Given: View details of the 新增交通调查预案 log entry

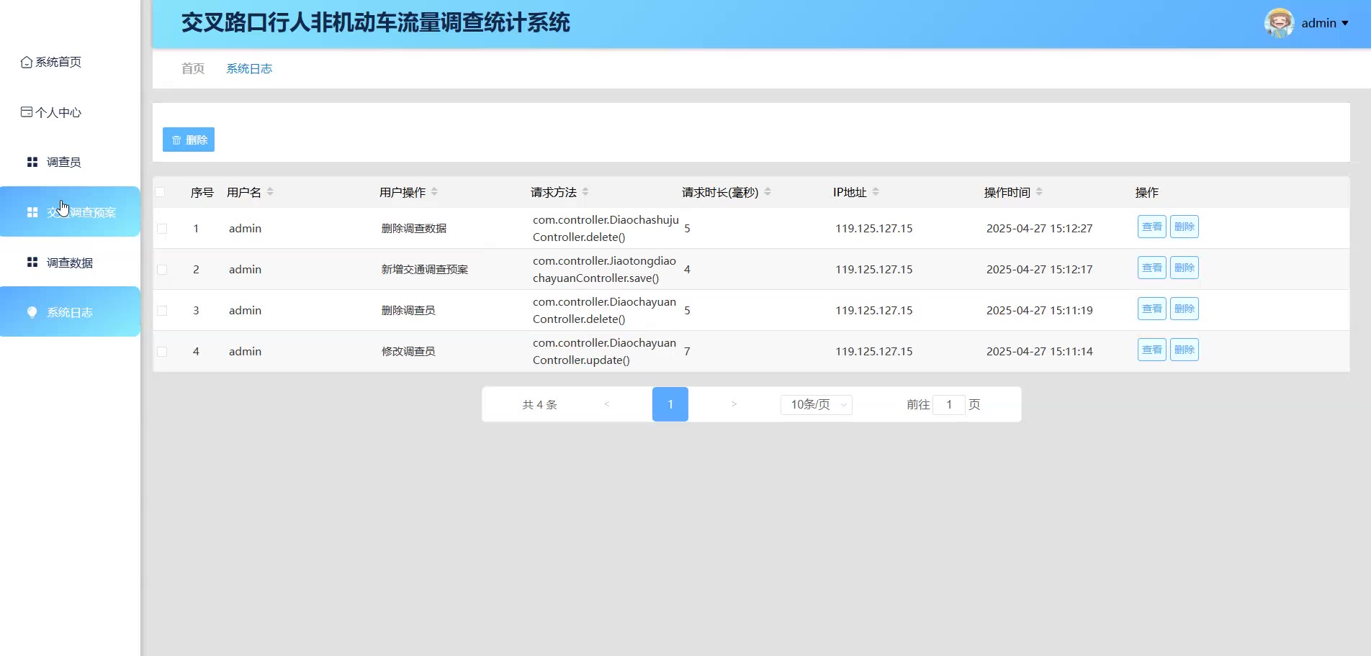Looking at the screenshot, I should [x=1151, y=268].
